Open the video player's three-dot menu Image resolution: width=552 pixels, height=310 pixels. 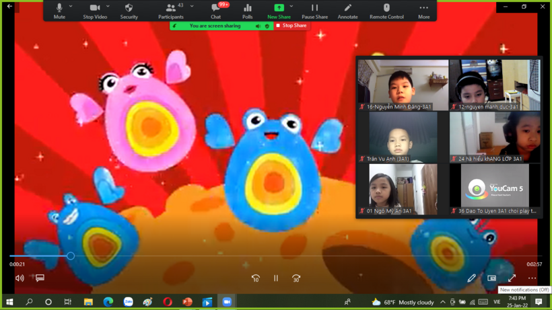pos(532,278)
